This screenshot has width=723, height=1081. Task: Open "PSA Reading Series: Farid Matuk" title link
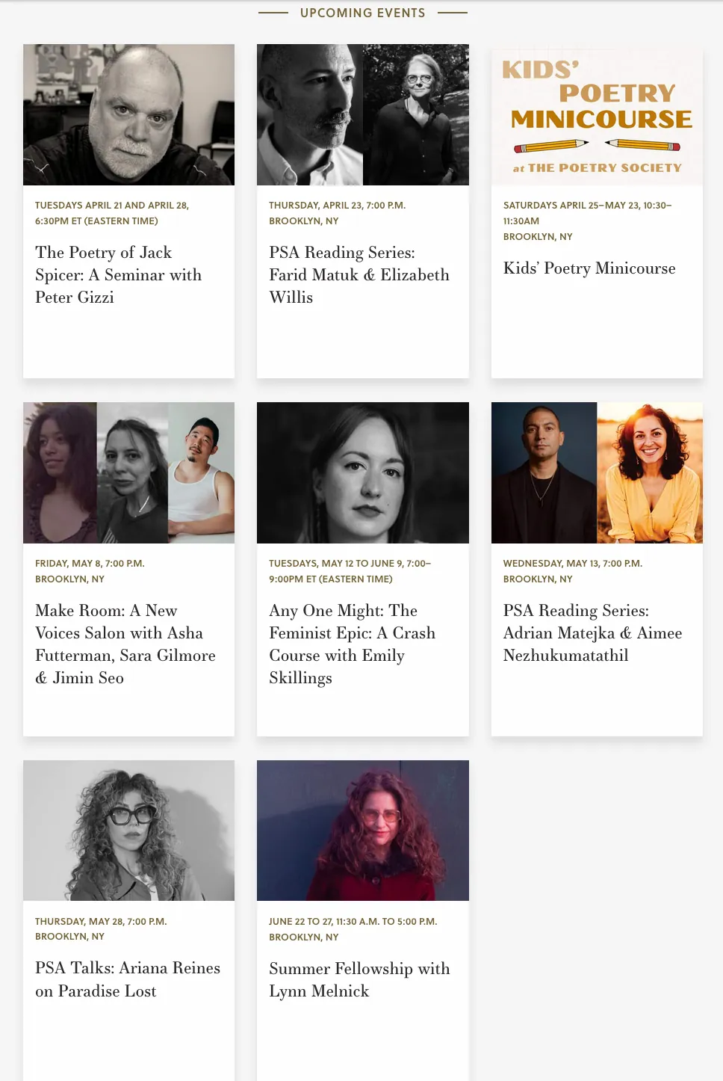tap(359, 274)
